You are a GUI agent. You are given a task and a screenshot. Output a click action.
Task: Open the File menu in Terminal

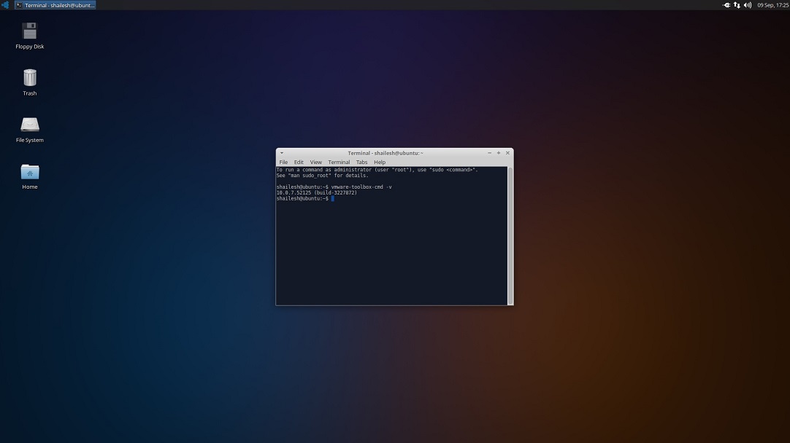[283, 162]
